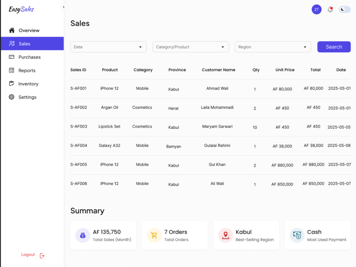Click the Bamyan province cell
Image resolution: width=356 pixels, height=267 pixels.
[x=174, y=146]
